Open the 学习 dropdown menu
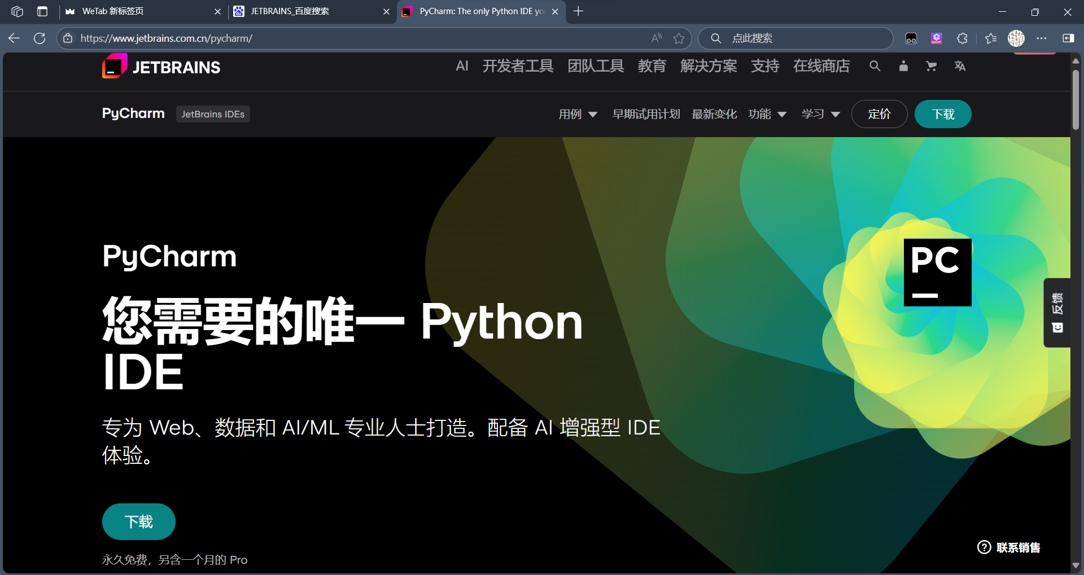The width and height of the screenshot is (1084, 575). pyautogui.click(x=819, y=114)
